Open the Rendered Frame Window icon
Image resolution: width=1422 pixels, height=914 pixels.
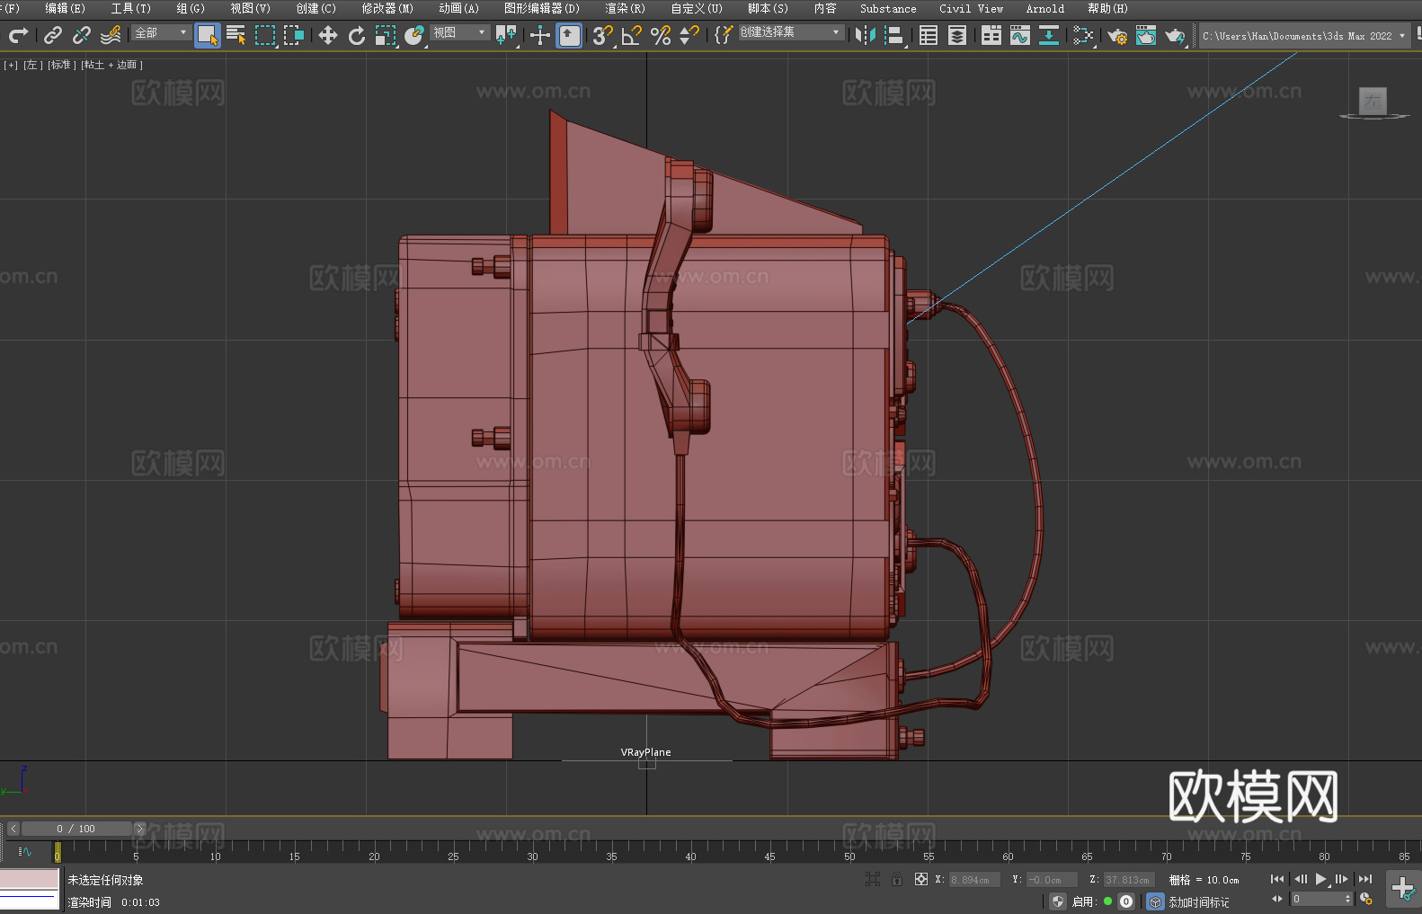click(1145, 35)
